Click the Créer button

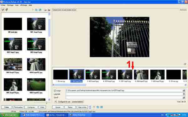(x=7, y=107)
